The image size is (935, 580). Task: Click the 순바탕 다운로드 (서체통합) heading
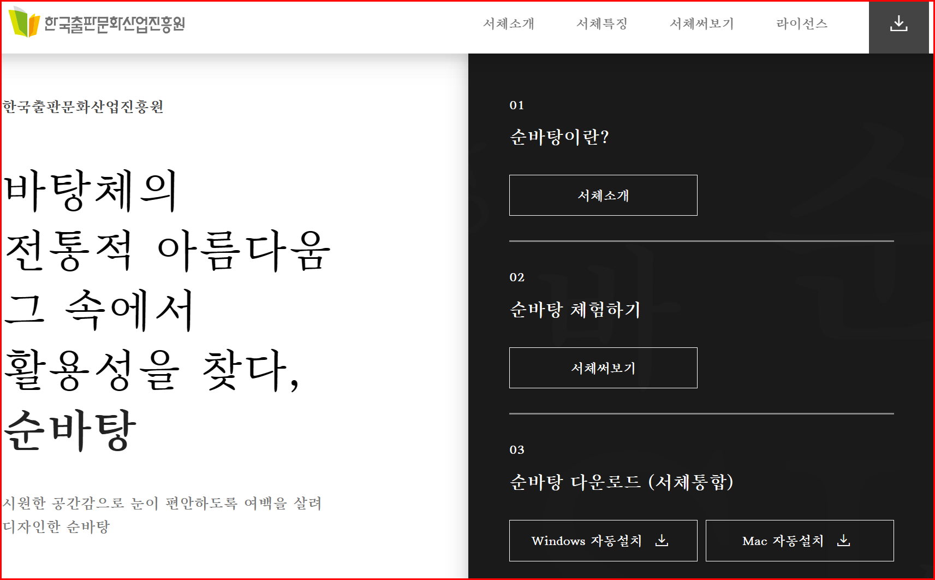click(622, 482)
